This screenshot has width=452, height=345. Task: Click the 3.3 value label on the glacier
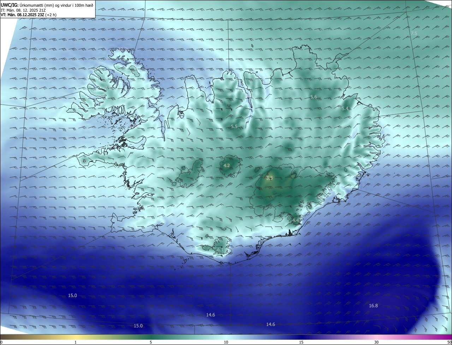tap(269, 178)
